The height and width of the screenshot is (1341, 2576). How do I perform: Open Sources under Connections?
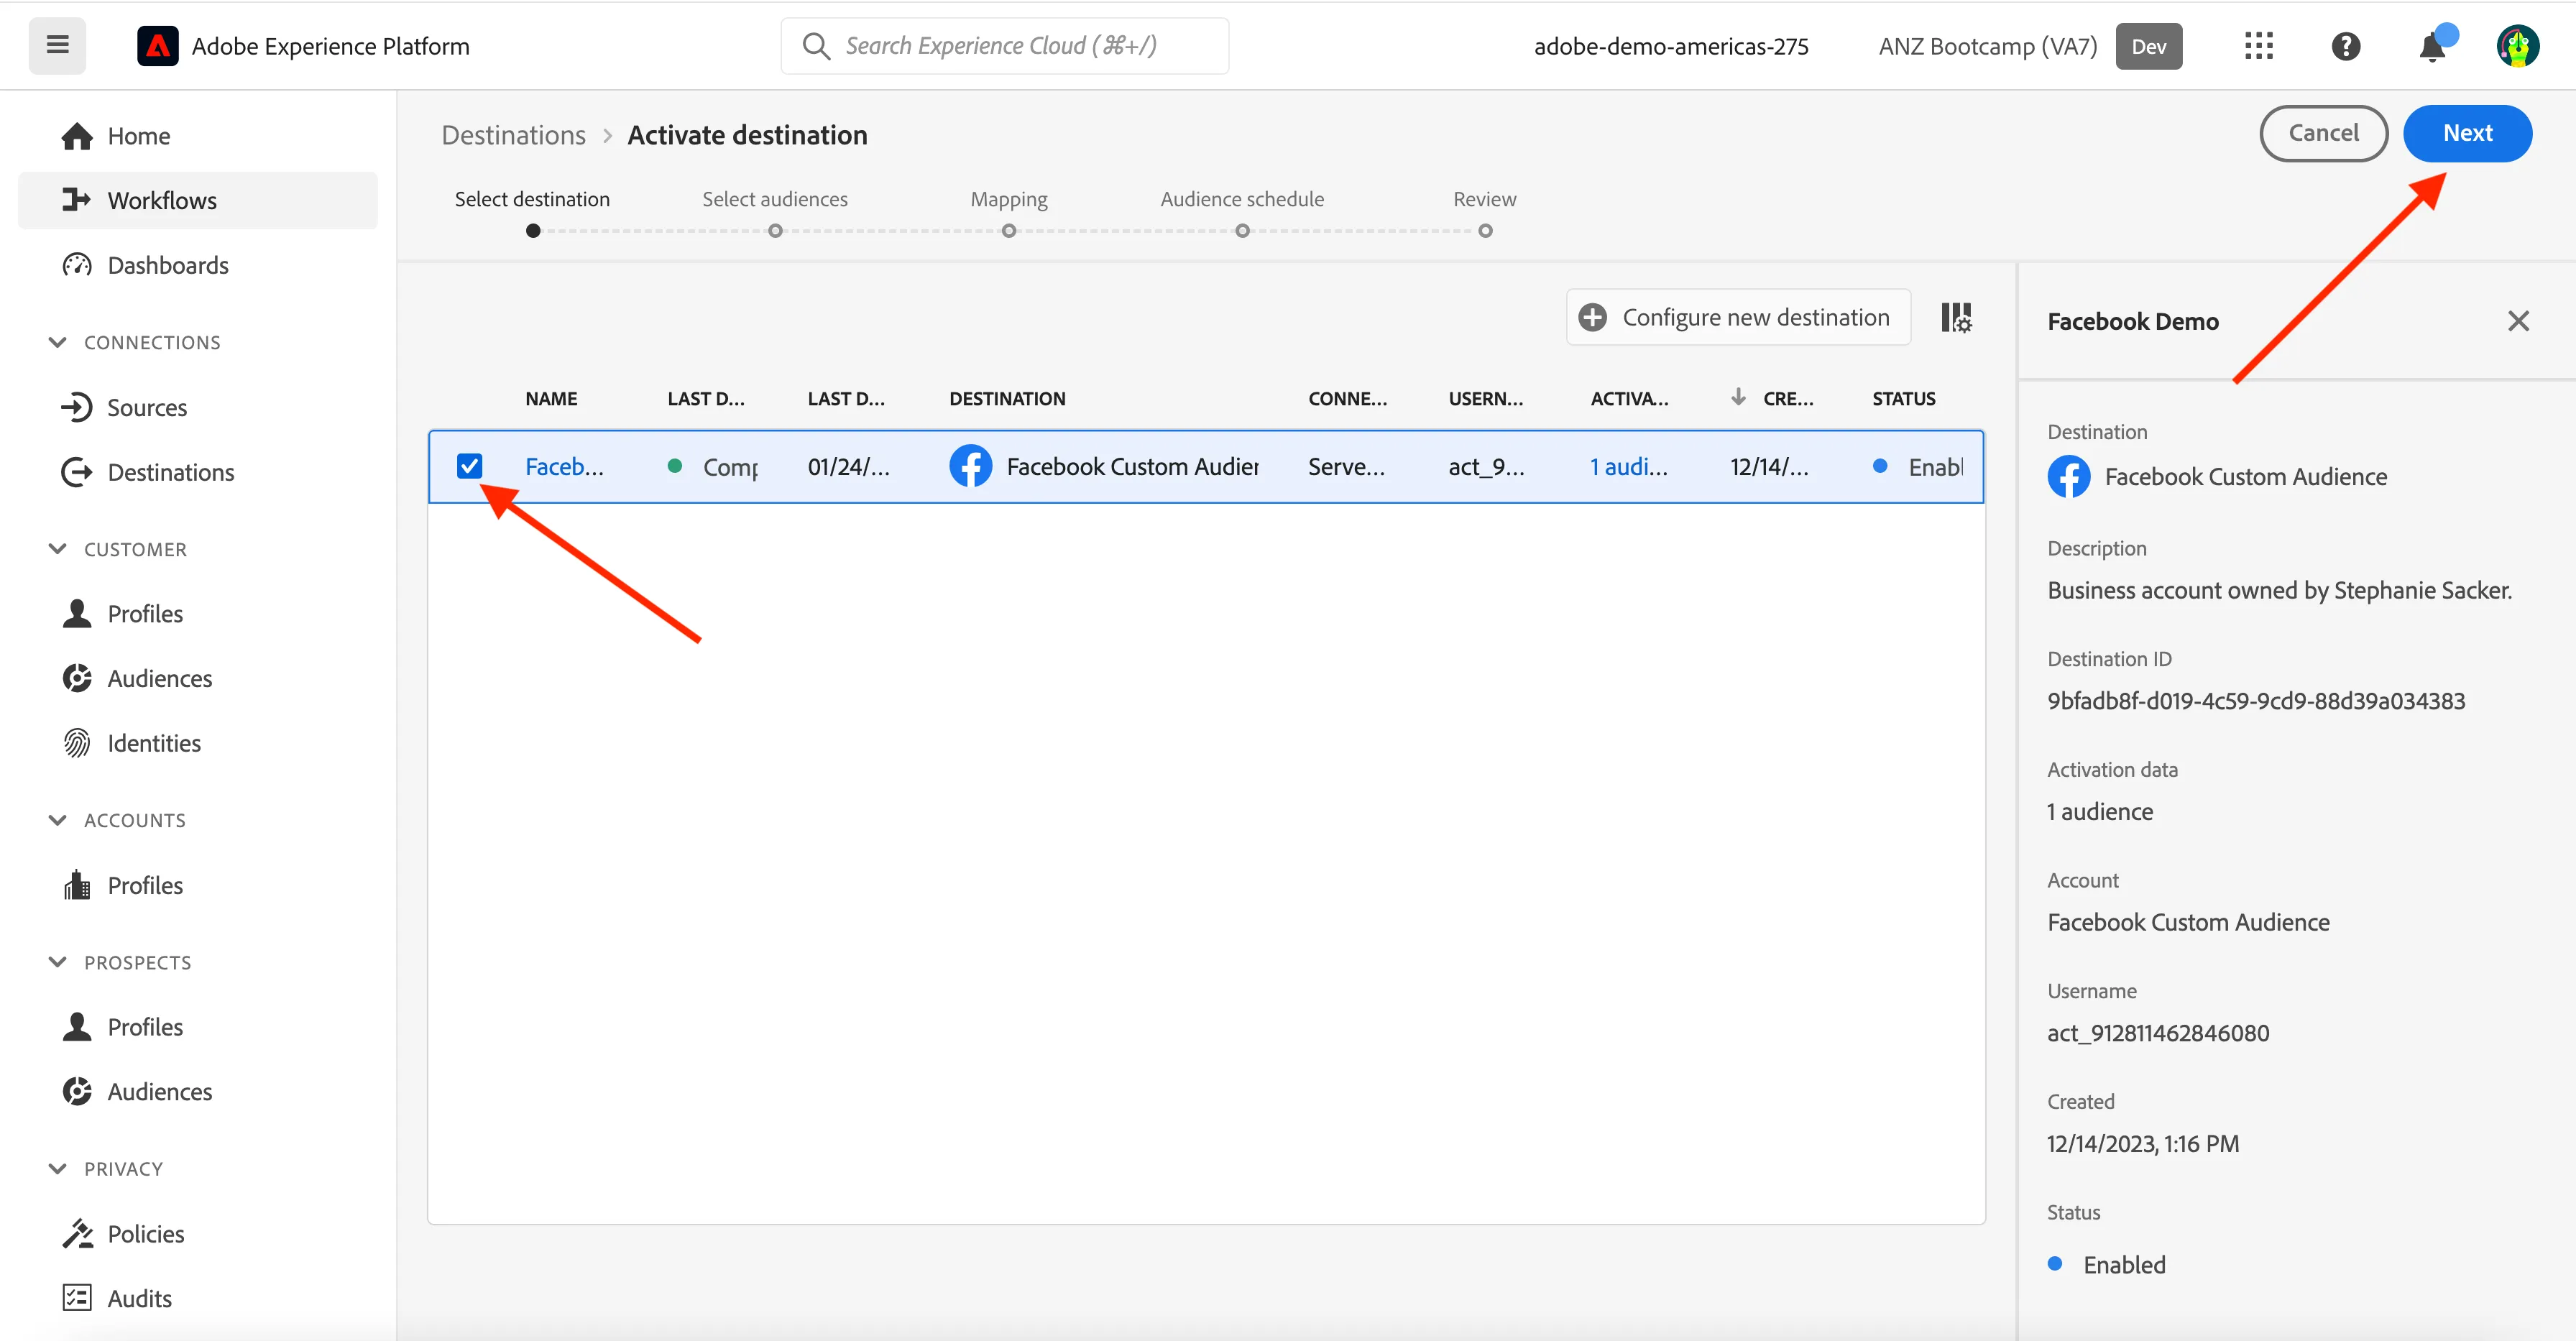point(198,408)
